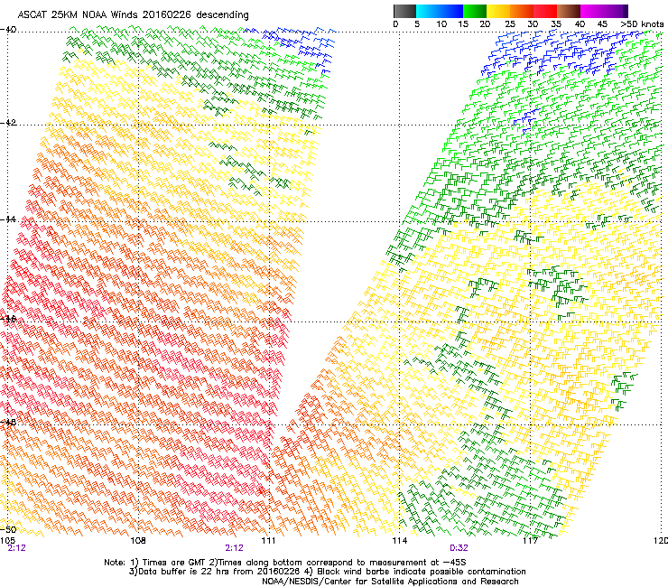Select the yellow-orange 20-30 knots legend segment
The height and width of the screenshot is (587, 668).
click(x=510, y=11)
